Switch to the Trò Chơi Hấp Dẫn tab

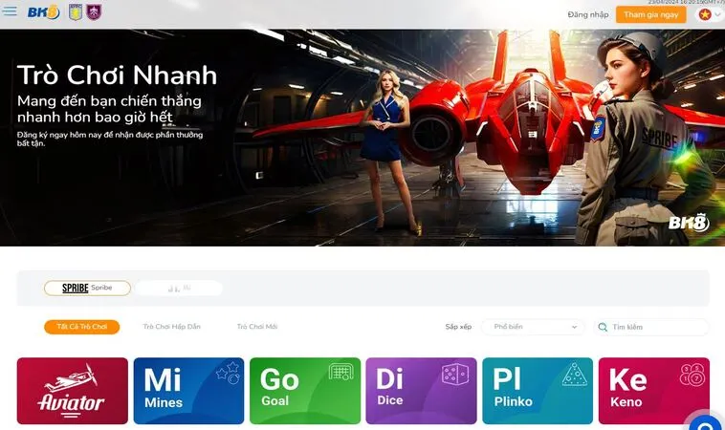click(x=171, y=327)
